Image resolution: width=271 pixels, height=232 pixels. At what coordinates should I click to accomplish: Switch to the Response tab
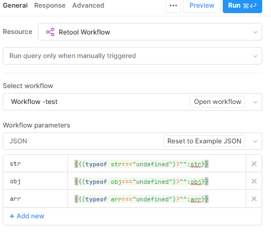tap(50, 5)
